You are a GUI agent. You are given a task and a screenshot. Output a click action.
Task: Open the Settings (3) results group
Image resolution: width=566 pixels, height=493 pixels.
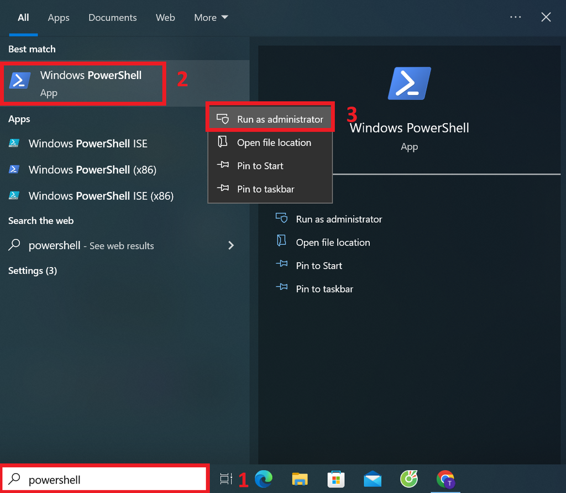(x=33, y=270)
